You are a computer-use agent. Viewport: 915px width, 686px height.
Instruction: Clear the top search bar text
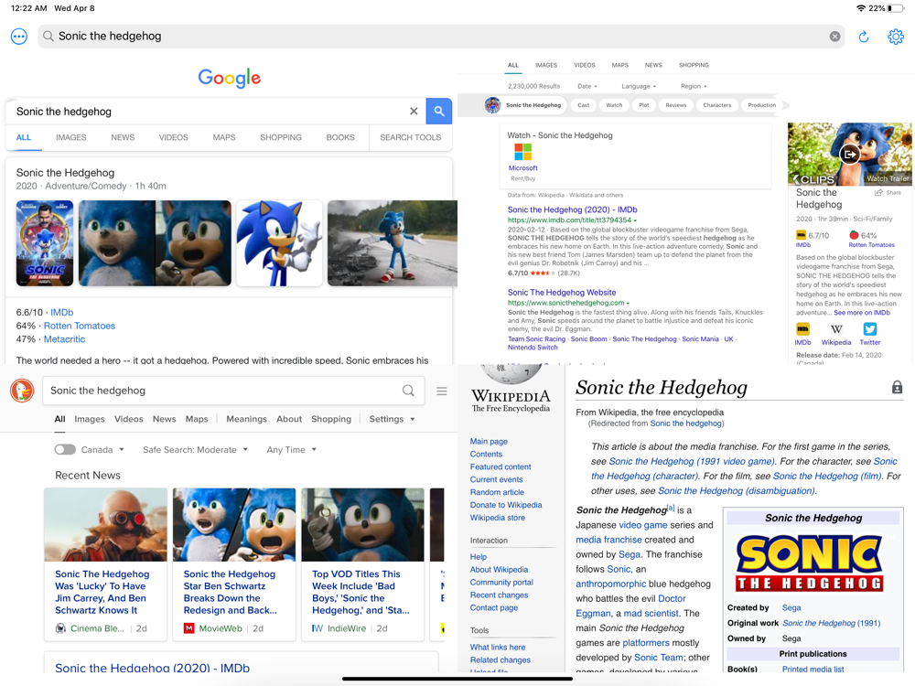(835, 37)
